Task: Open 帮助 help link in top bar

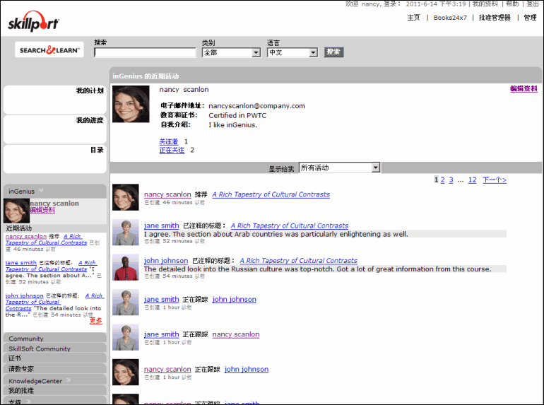Action: (x=512, y=4)
